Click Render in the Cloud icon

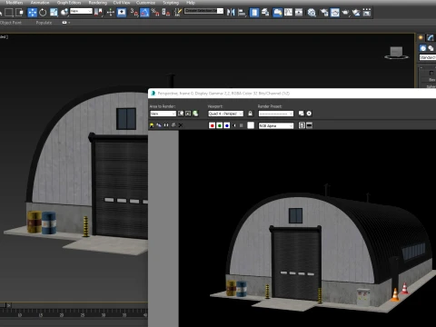coord(356,13)
